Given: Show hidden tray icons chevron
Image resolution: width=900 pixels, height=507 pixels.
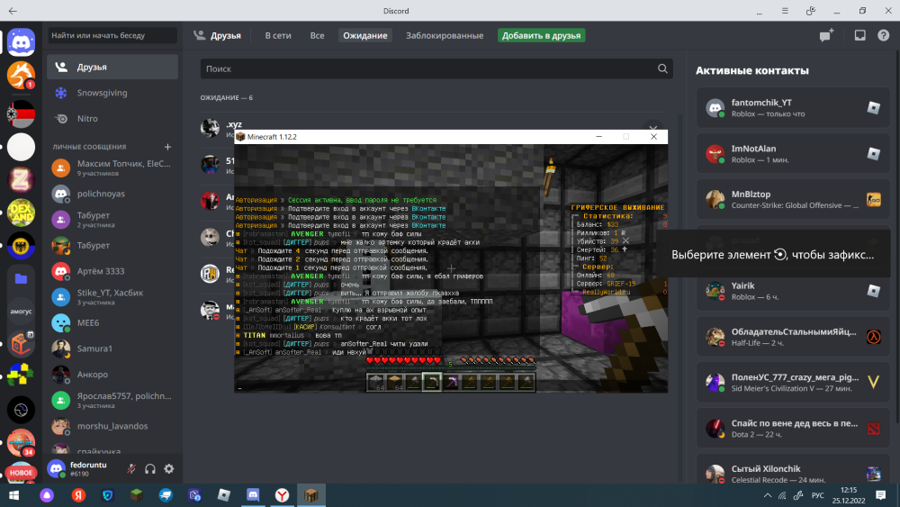Looking at the screenshot, I should click(768, 495).
